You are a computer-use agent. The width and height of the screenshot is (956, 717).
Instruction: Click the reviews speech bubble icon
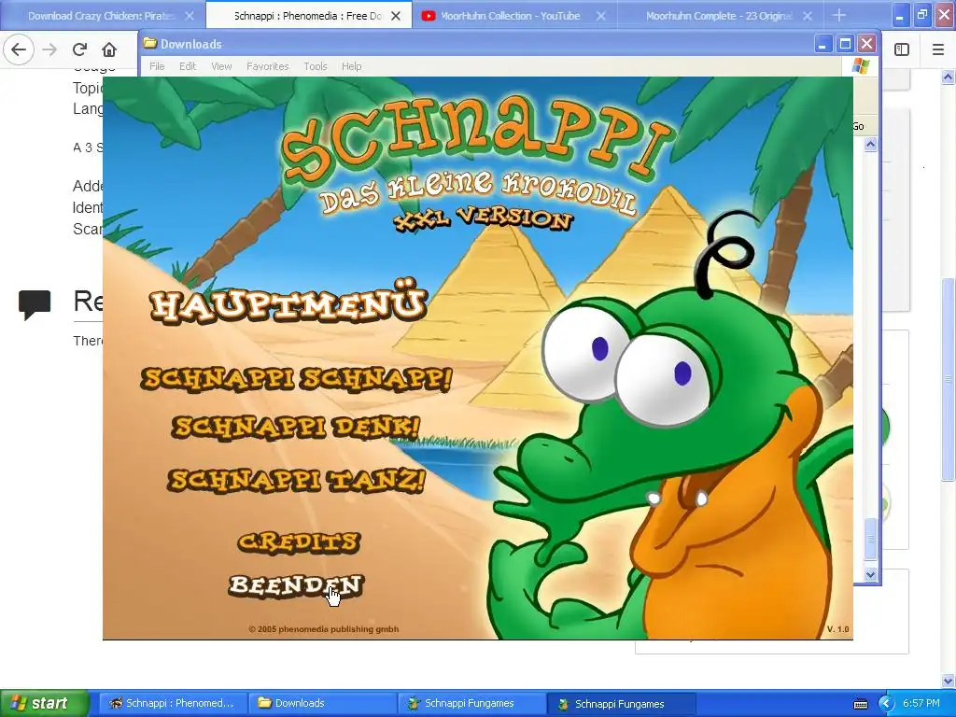coord(35,305)
